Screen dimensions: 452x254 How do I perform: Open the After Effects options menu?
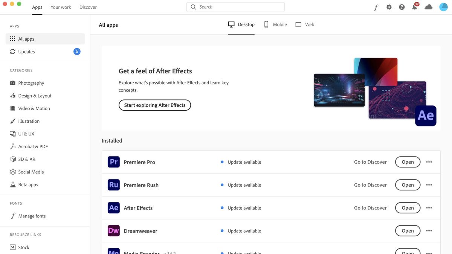[x=429, y=207]
